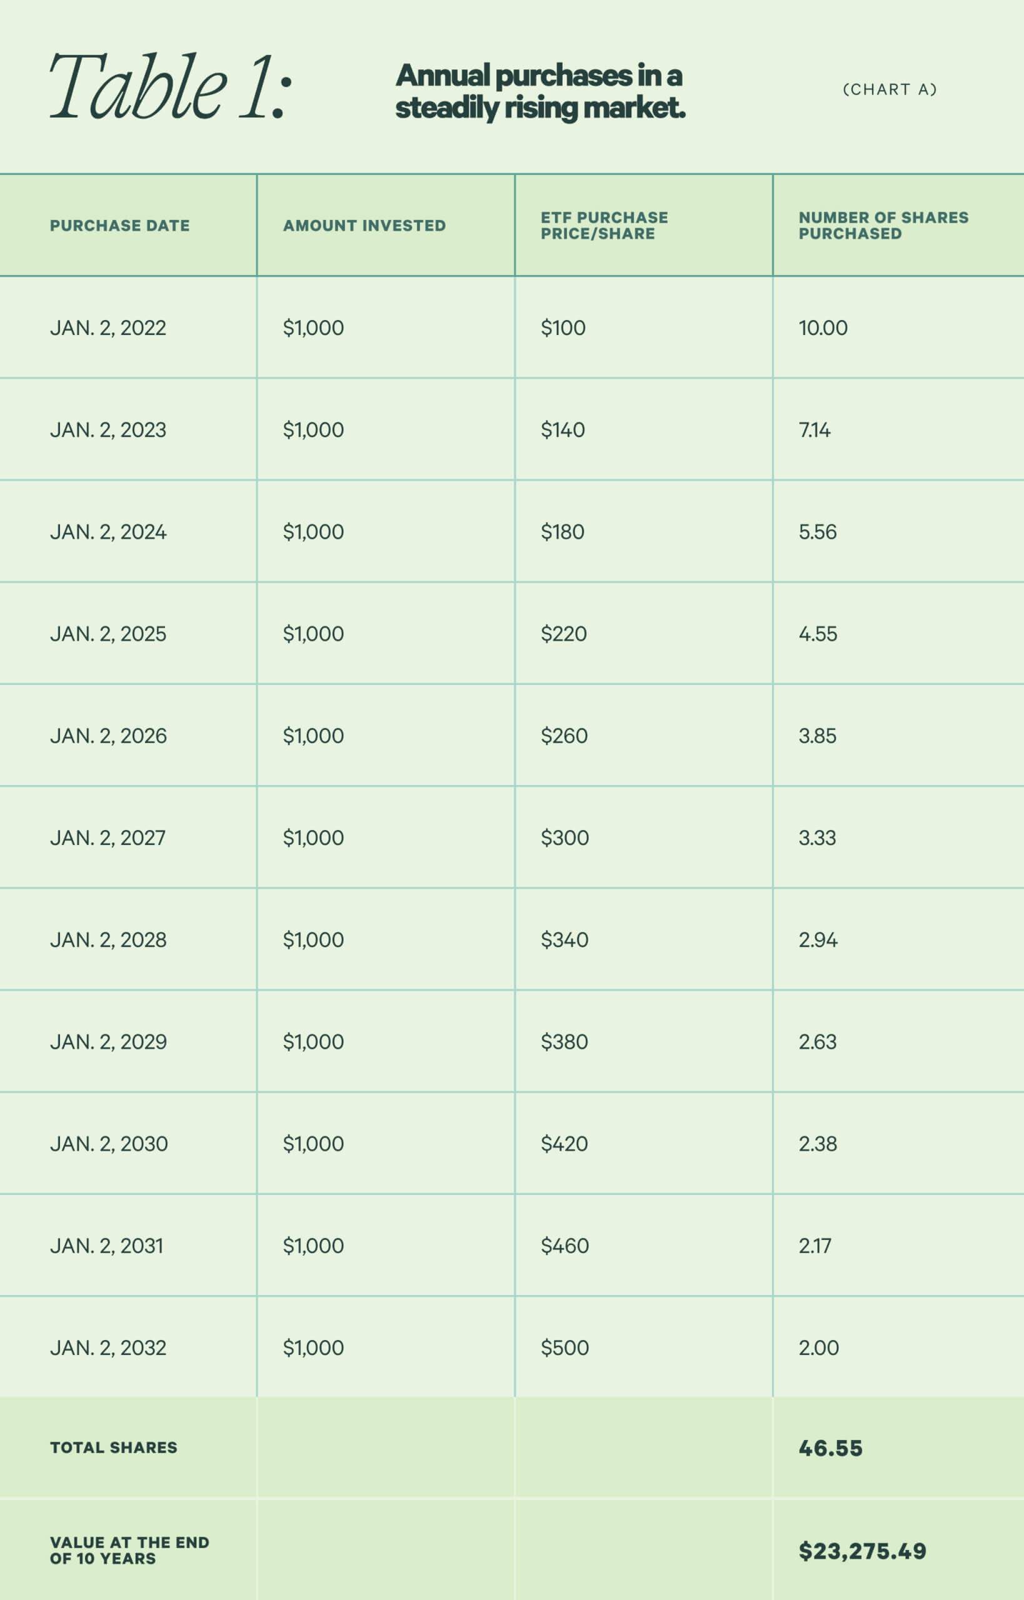Select the 'PURCHASE DATE' column header

[119, 226]
